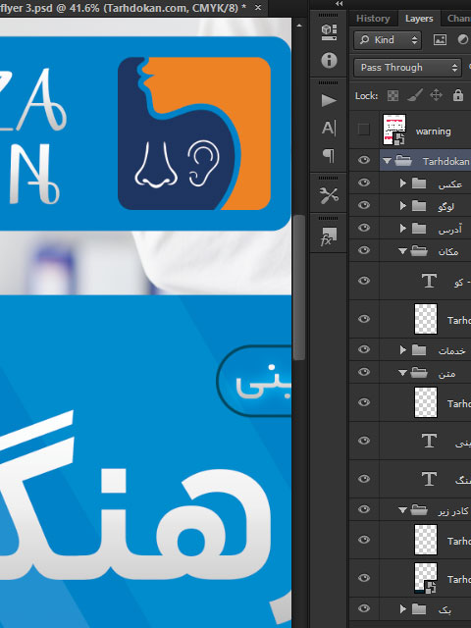This screenshot has width=471, height=628.
Task: Click the lock all padlock icon
Action: pyautogui.click(x=458, y=95)
